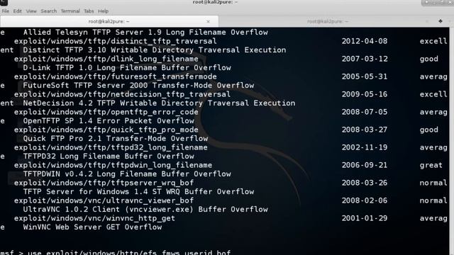The width and height of the screenshot is (454, 255).
Task: Click the path exploit/windows/vnc/ultravnc_viewer_bof
Action: [x=104, y=200]
